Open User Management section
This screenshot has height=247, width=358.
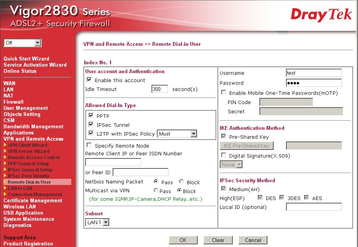(26, 108)
